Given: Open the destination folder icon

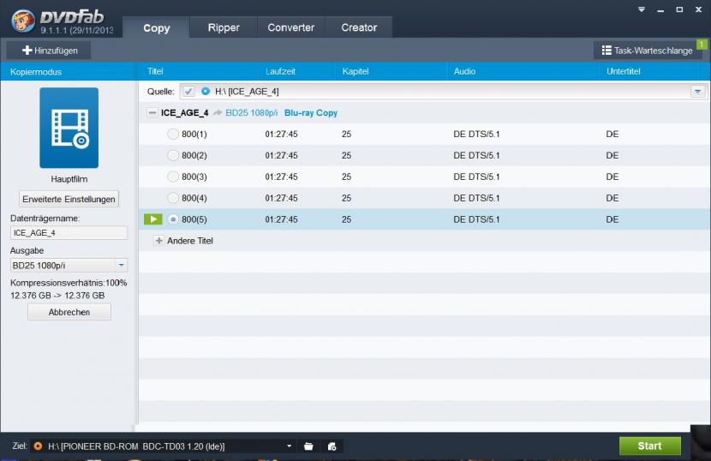Looking at the screenshot, I should [308, 446].
